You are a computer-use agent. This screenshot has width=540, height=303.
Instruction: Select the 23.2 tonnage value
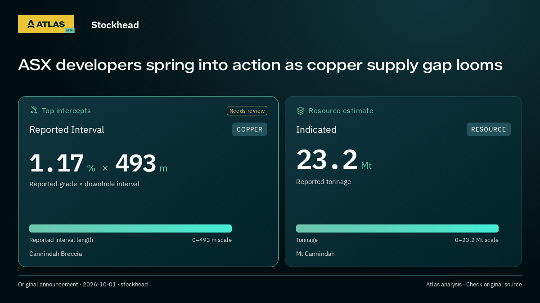[x=327, y=160]
